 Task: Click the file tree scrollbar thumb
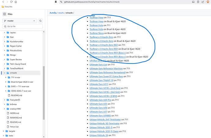point(44,93)
